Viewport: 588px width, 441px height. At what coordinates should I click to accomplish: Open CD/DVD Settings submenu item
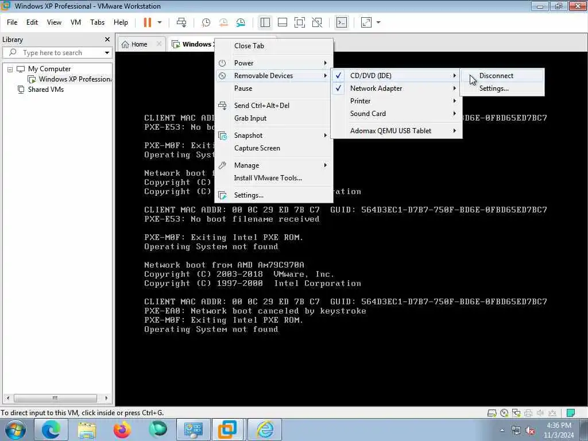(502, 88)
